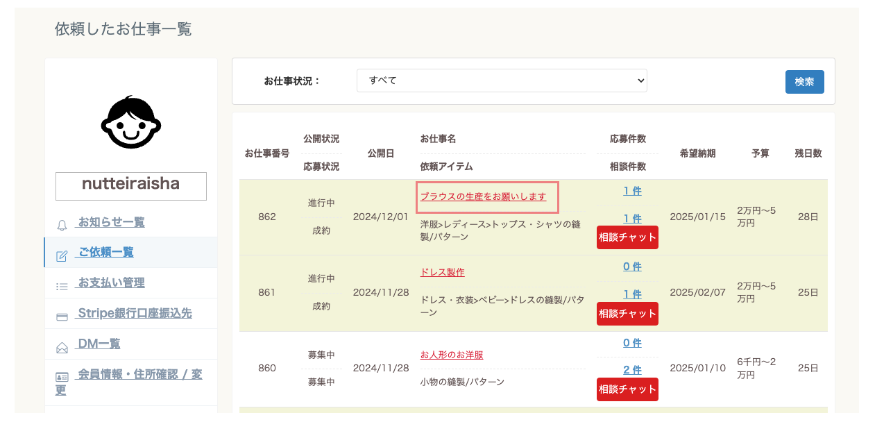
Task: Open DM一覧 from the sidebar
Action: [99, 344]
